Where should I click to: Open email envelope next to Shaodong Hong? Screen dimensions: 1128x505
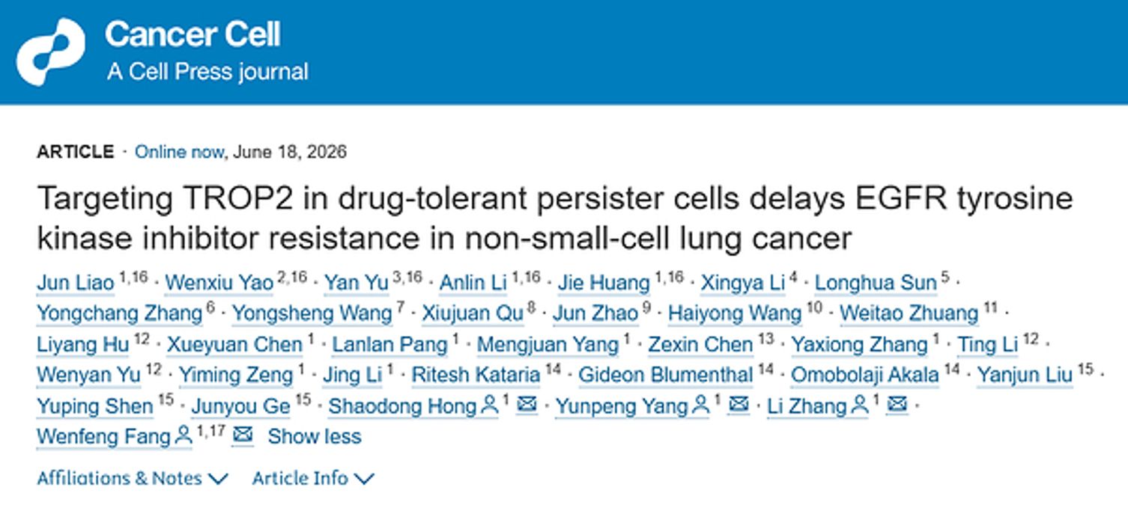pos(527,405)
